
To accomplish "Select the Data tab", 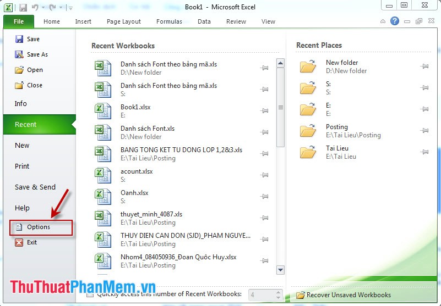I will click(x=204, y=21).
